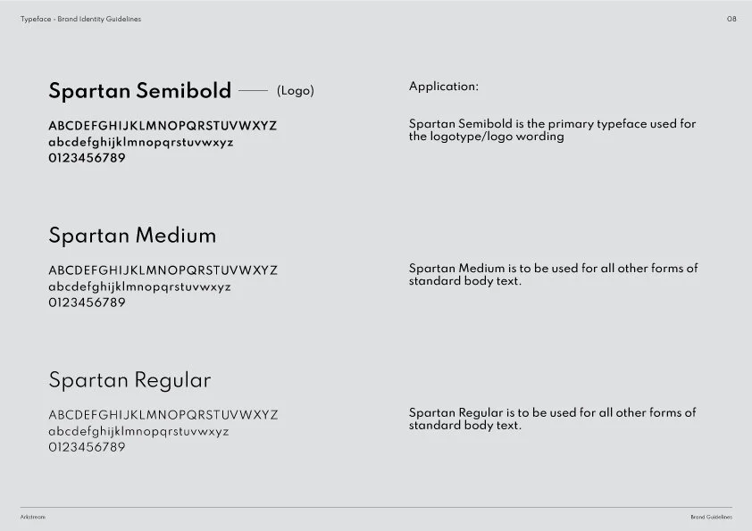Click the Regular digits 0123456789
This screenshot has width=752, height=531.
87,447
